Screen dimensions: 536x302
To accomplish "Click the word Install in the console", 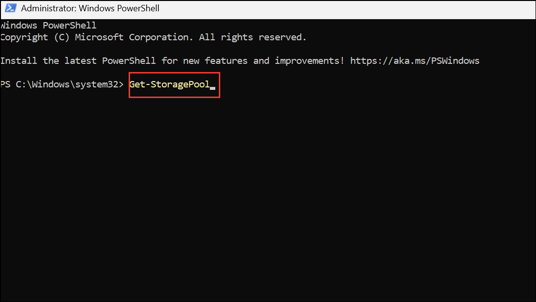I will click(x=19, y=61).
